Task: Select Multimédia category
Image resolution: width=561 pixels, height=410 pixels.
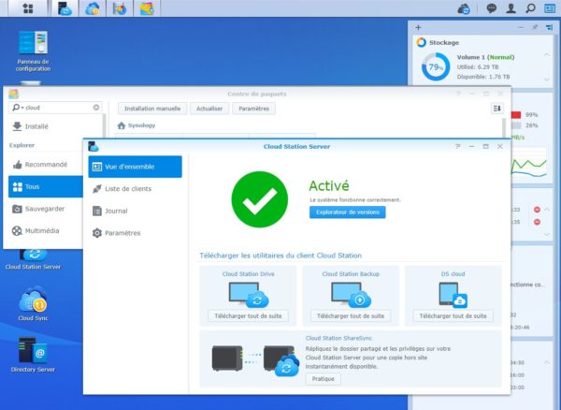Action: click(46, 231)
